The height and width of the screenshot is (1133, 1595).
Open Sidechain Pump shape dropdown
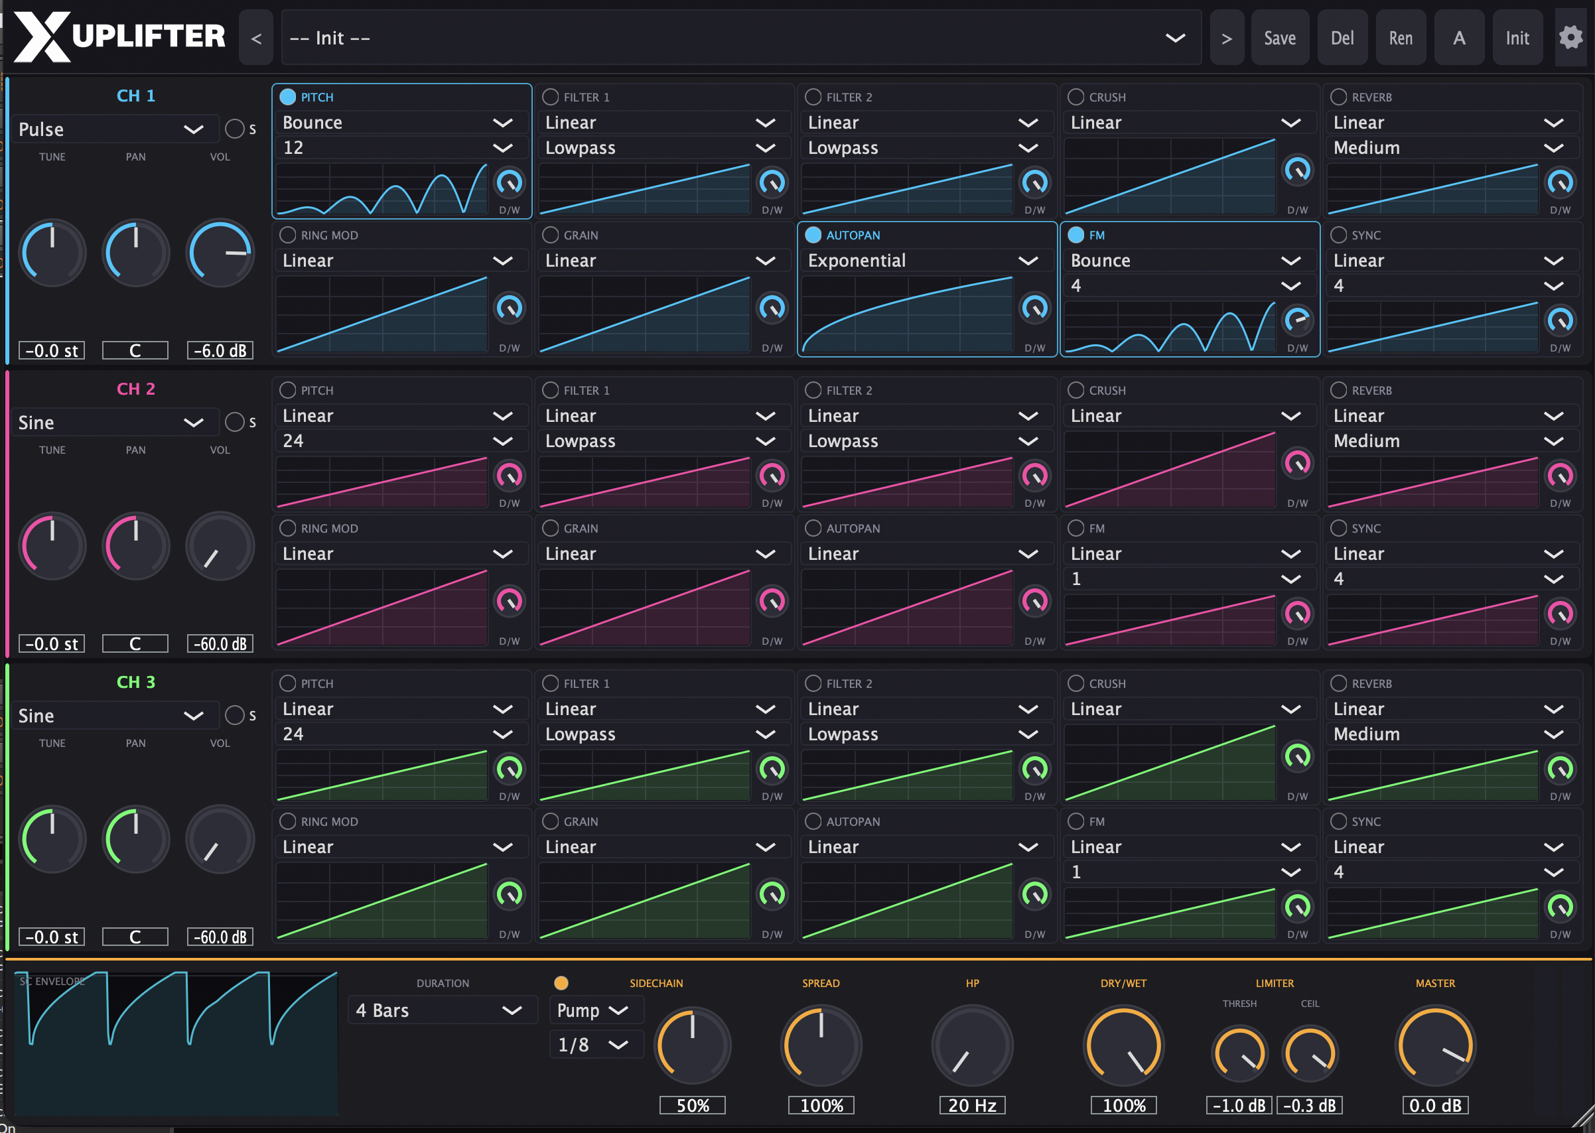[x=596, y=1010]
